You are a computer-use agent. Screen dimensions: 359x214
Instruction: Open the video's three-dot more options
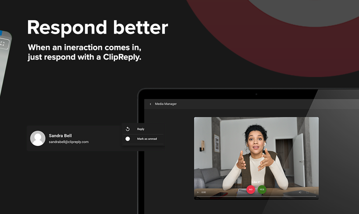click(315, 192)
